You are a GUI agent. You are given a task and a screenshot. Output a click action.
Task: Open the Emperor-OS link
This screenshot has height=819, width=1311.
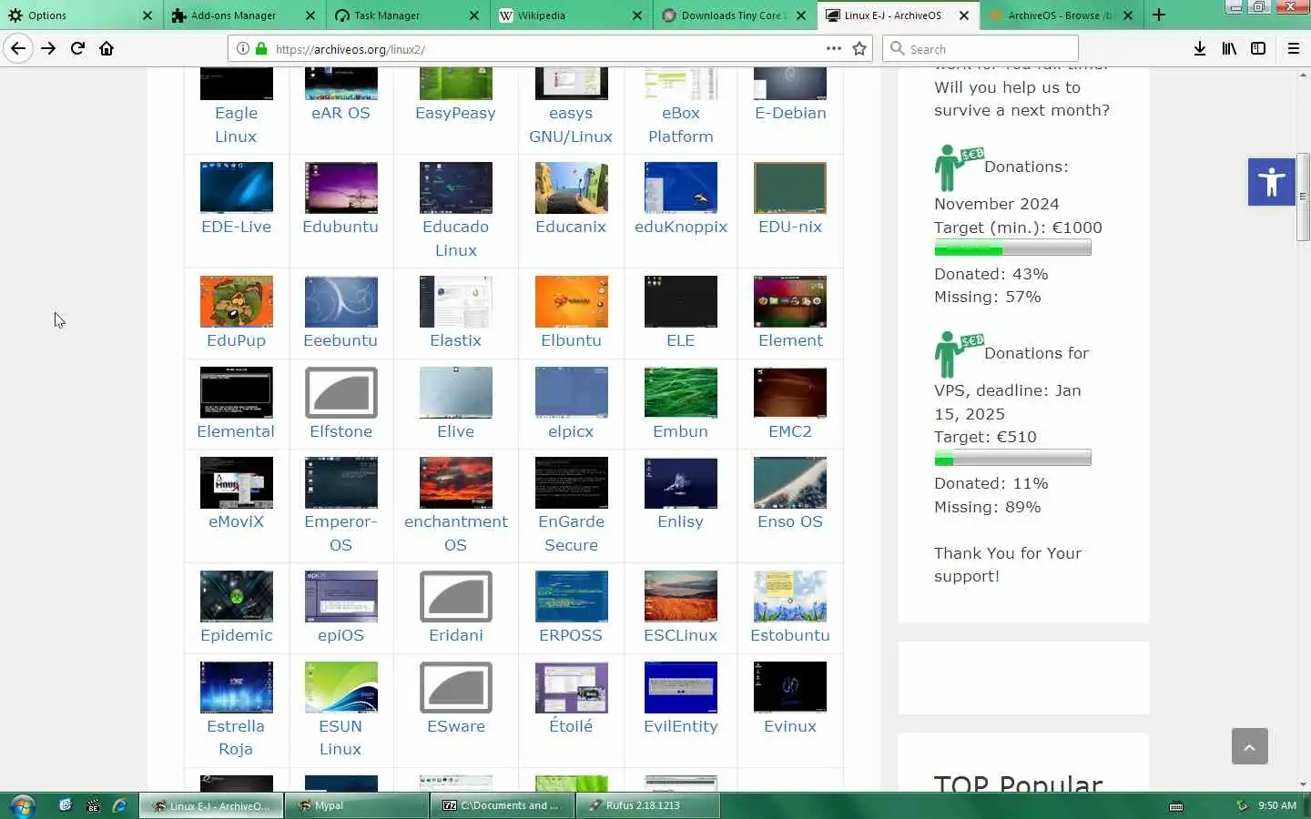pyautogui.click(x=340, y=533)
